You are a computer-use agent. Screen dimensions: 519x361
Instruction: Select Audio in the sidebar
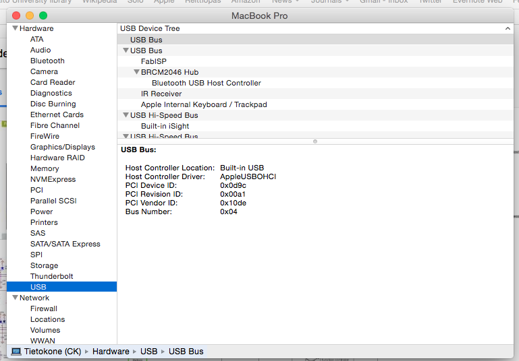coord(40,50)
